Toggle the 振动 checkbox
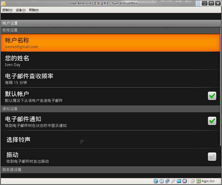The height and width of the screenshot is (185, 222). tap(212, 157)
